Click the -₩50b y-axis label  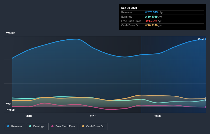(10, 110)
